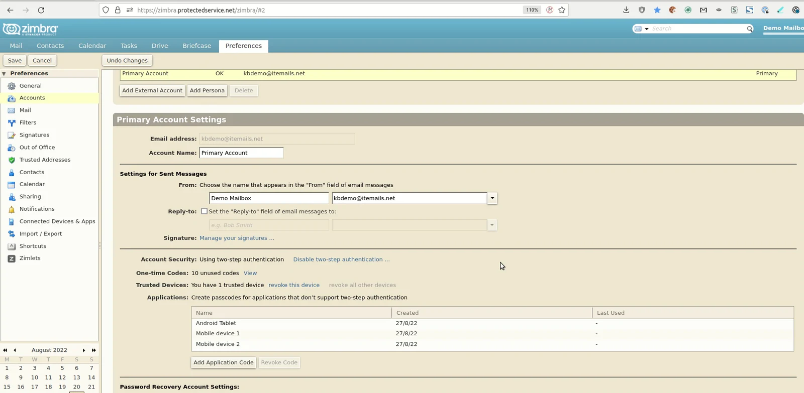This screenshot has width=804, height=393.
Task: Select the Android Tablet application row
Action: pyautogui.click(x=492, y=323)
